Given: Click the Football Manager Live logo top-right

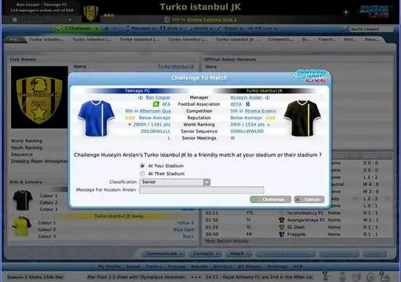Looking at the screenshot, I should click(x=374, y=12).
